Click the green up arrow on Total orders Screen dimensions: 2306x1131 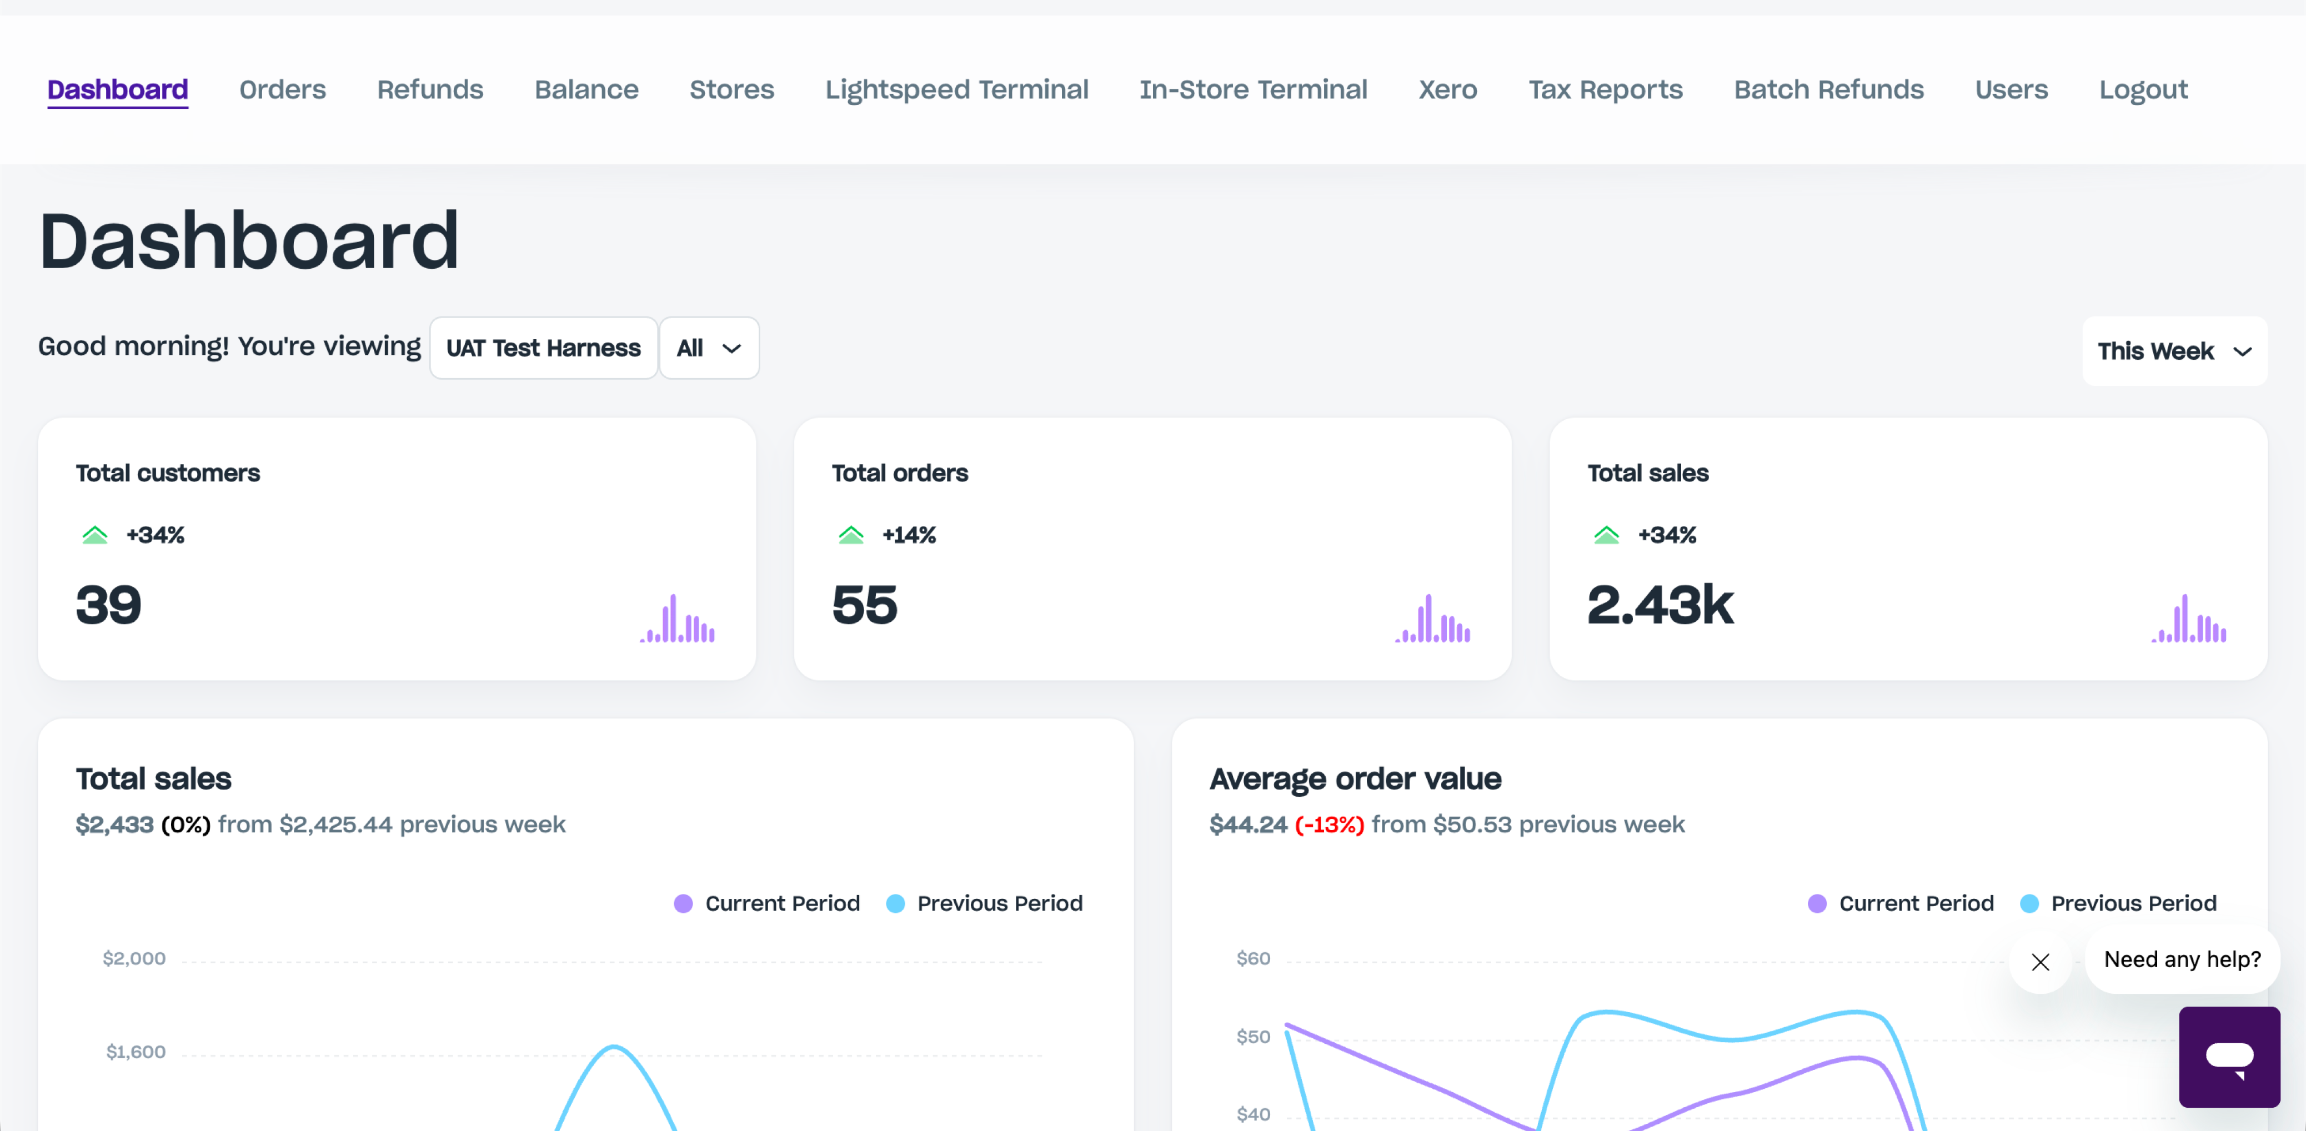(850, 535)
